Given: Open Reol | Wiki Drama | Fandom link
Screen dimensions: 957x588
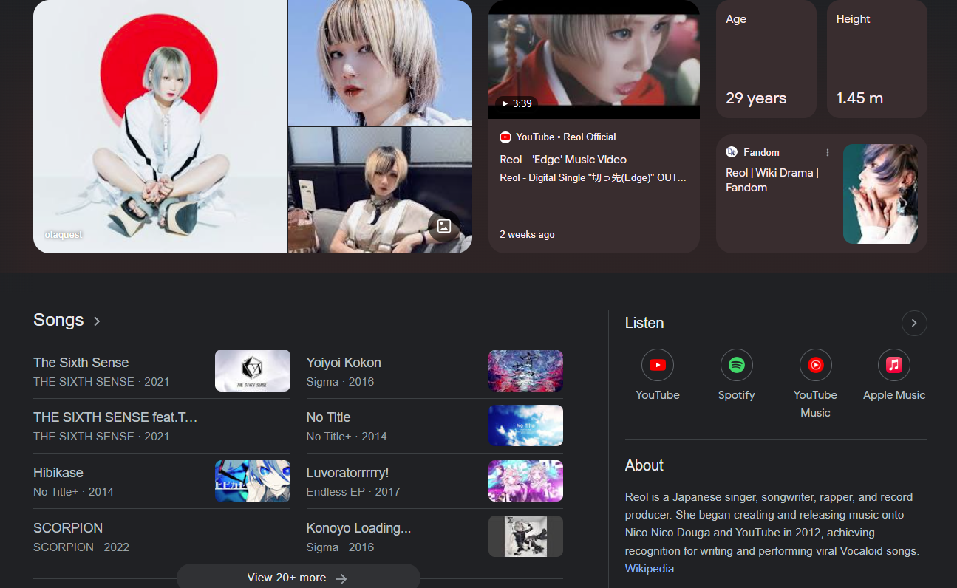Looking at the screenshot, I should point(773,180).
